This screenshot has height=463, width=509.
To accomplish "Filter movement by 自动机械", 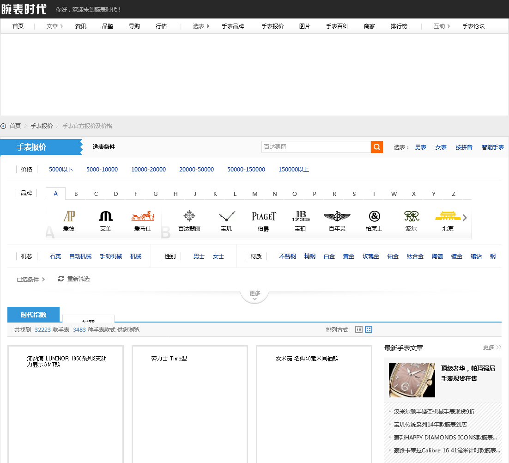I will pyautogui.click(x=80, y=256).
